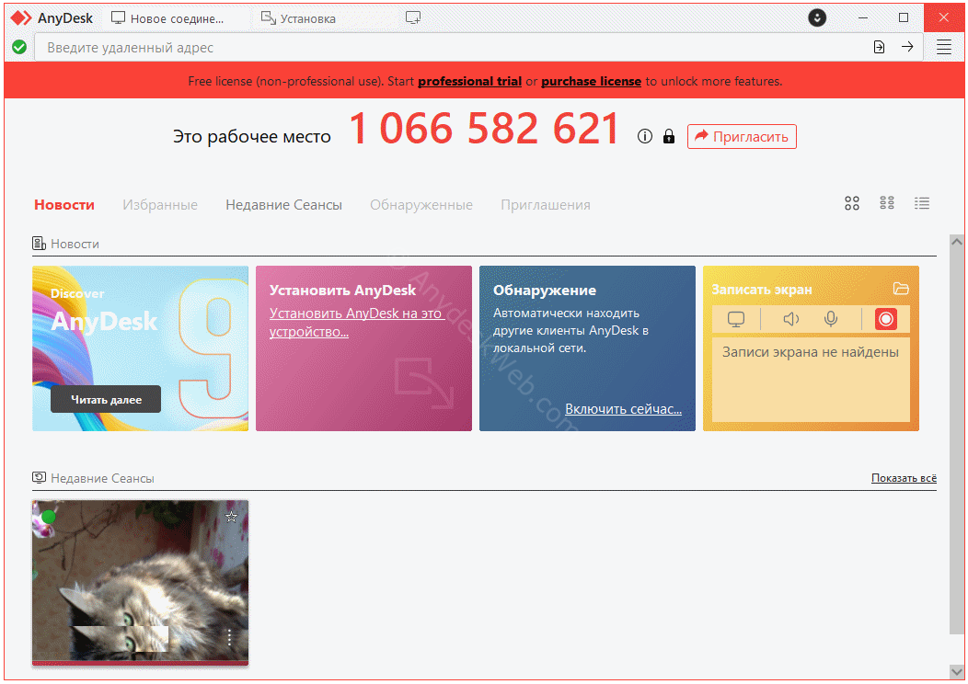The width and height of the screenshot is (968, 684).
Task: Click the professional trial link
Action: (470, 82)
